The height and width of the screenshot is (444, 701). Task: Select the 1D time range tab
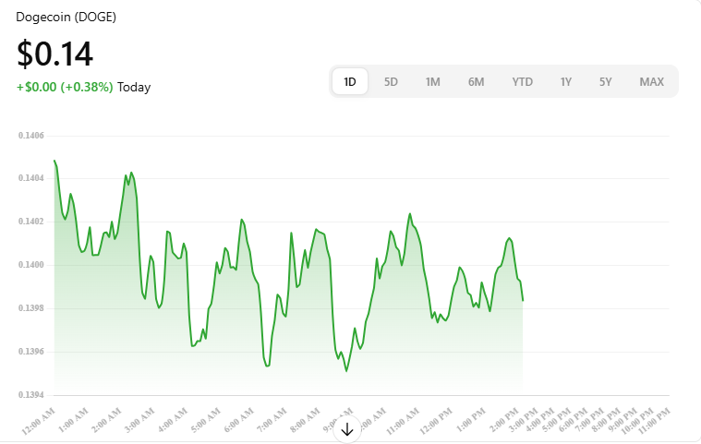pyautogui.click(x=350, y=82)
